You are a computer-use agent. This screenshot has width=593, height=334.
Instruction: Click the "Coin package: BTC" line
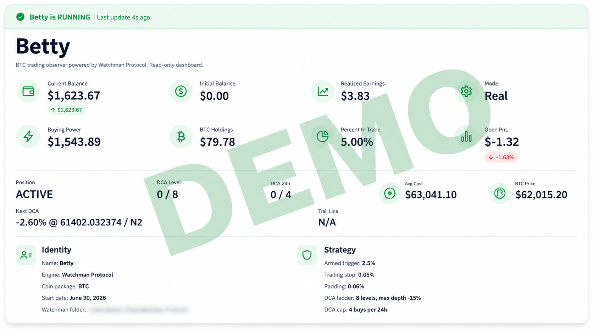[65, 286]
